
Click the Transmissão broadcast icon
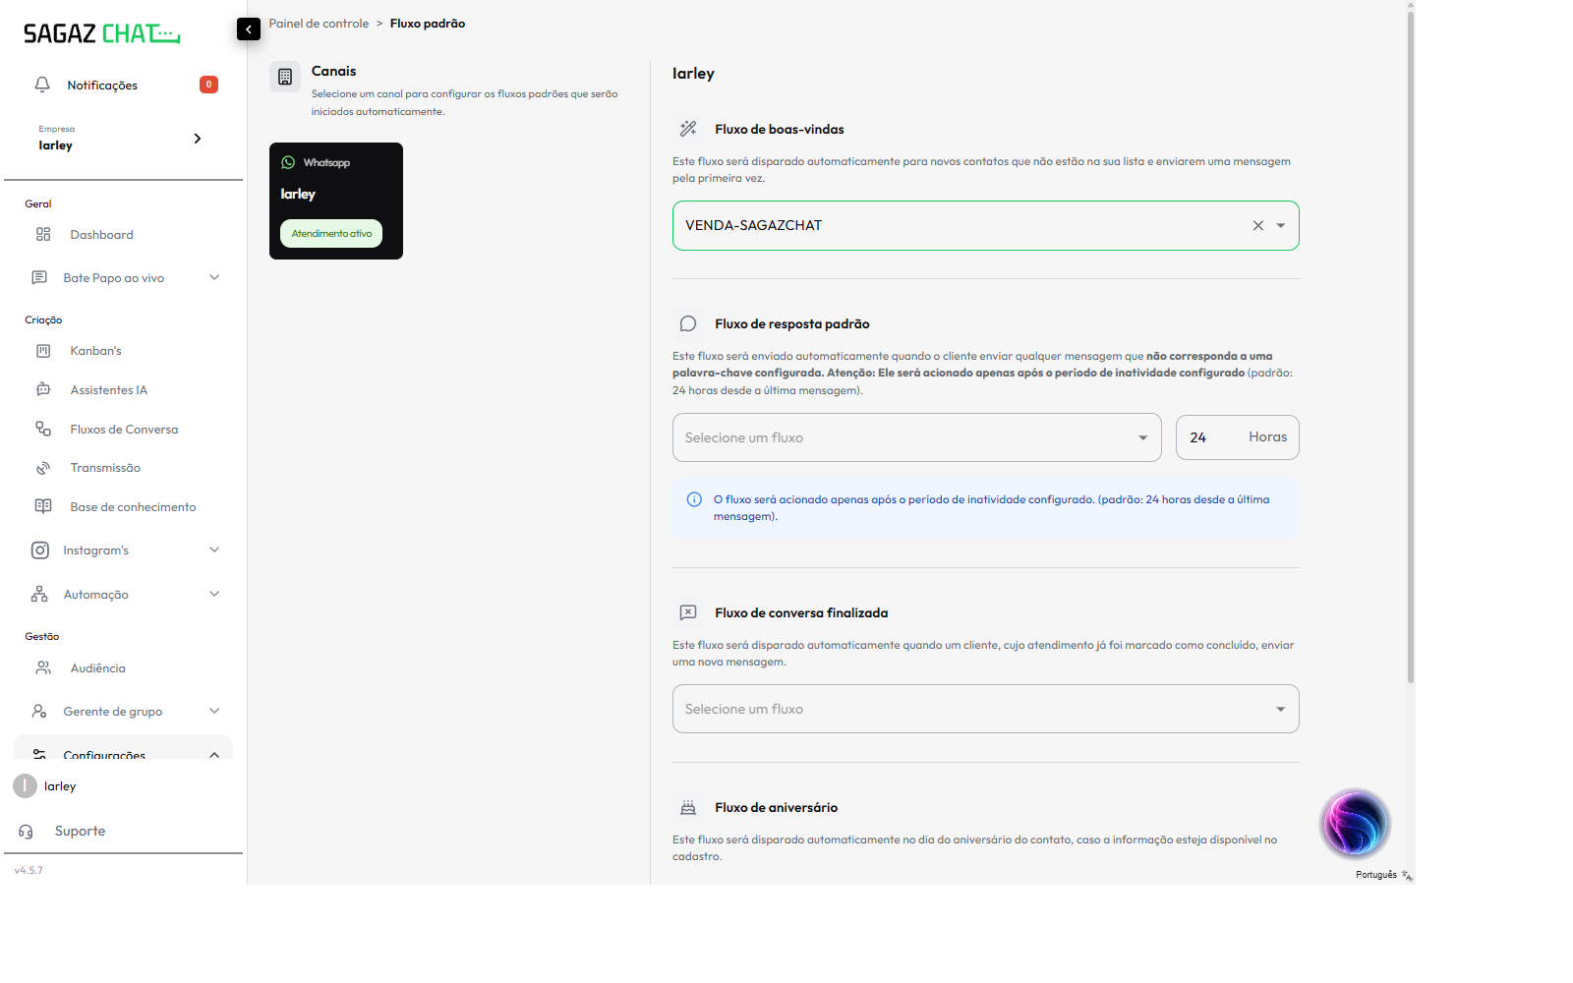tap(43, 468)
